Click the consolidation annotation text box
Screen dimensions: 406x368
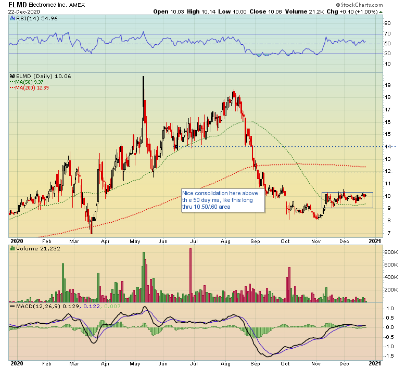223,200
